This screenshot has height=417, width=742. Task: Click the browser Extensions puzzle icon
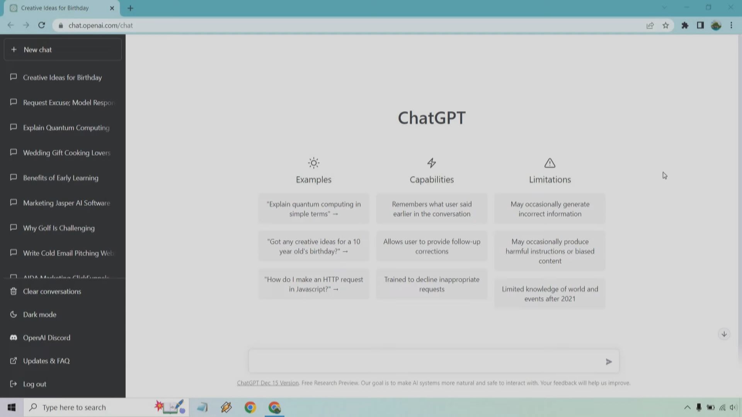pos(685,25)
